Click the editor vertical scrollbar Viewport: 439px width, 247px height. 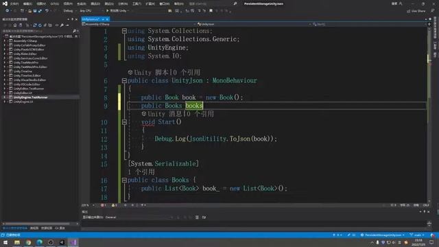pos(429,115)
